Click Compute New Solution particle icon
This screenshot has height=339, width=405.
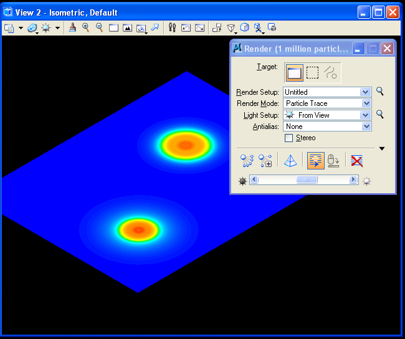(247, 161)
